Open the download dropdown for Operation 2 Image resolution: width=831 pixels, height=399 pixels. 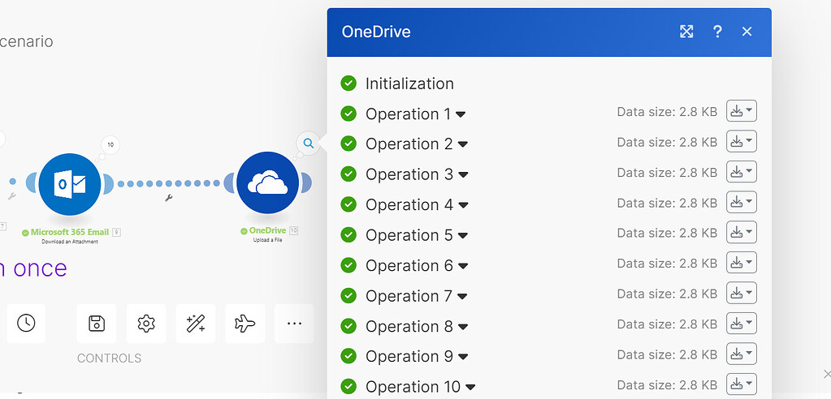tap(741, 142)
